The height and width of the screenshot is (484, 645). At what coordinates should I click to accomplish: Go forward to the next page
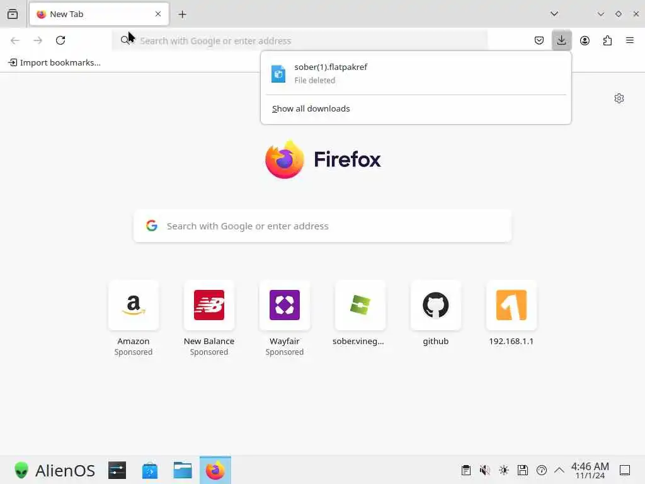coord(38,40)
